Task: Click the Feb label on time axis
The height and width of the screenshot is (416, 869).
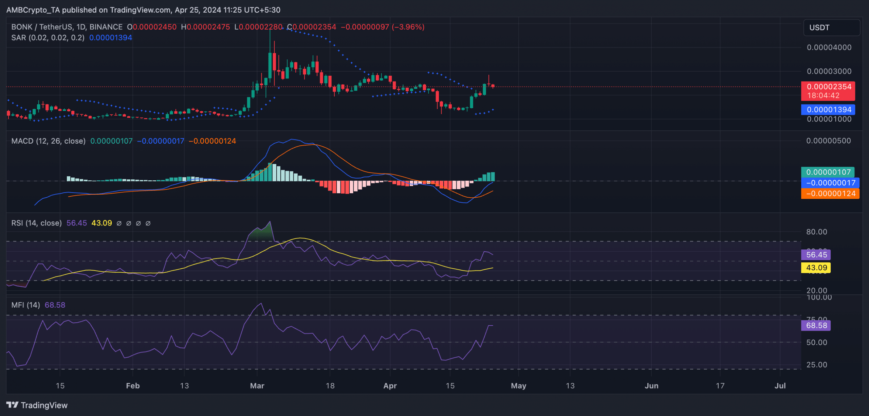Action: tap(133, 385)
